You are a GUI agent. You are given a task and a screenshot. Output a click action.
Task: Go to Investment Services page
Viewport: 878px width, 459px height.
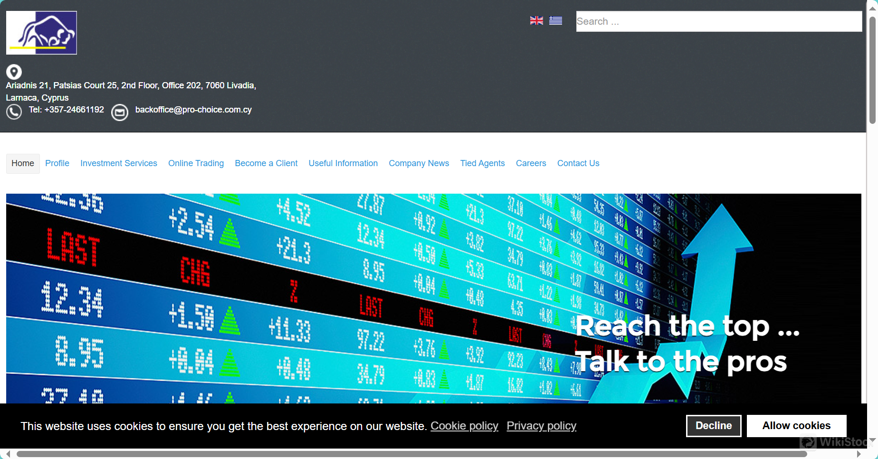pyautogui.click(x=119, y=163)
